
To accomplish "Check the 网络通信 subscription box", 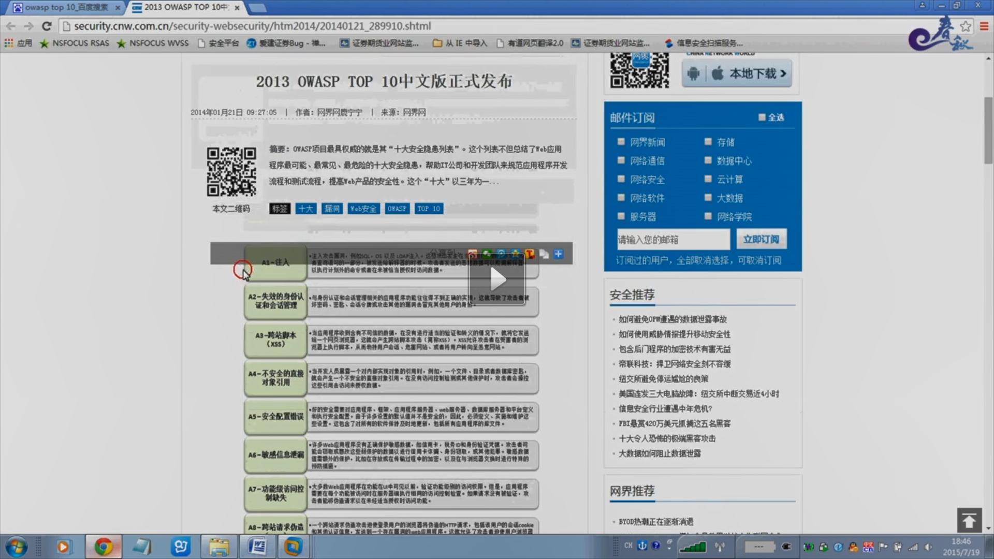I will click(621, 160).
